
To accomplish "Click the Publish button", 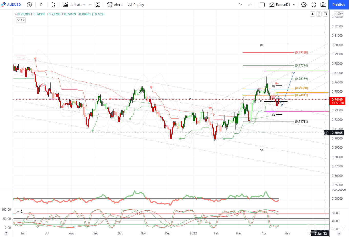I will click(338, 5).
